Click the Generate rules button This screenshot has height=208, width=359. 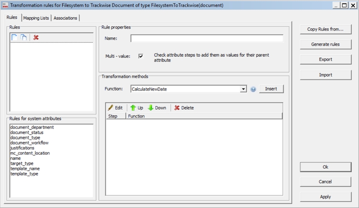(x=325, y=44)
